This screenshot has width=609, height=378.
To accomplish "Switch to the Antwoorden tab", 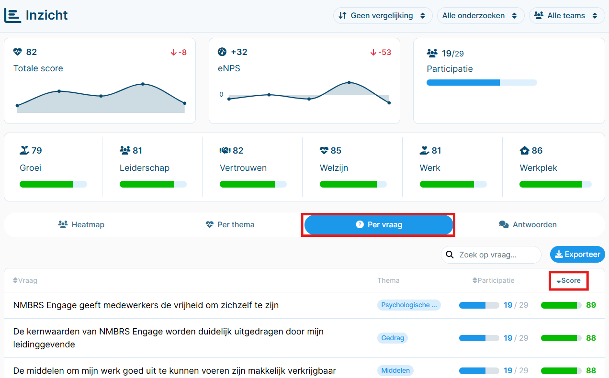I will tap(528, 224).
